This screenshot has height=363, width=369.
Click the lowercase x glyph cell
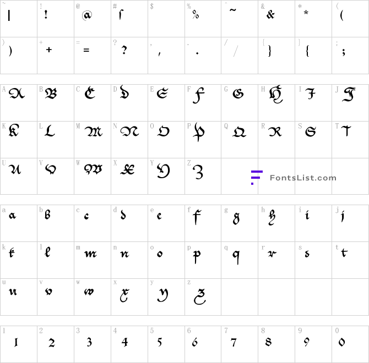point(129,297)
